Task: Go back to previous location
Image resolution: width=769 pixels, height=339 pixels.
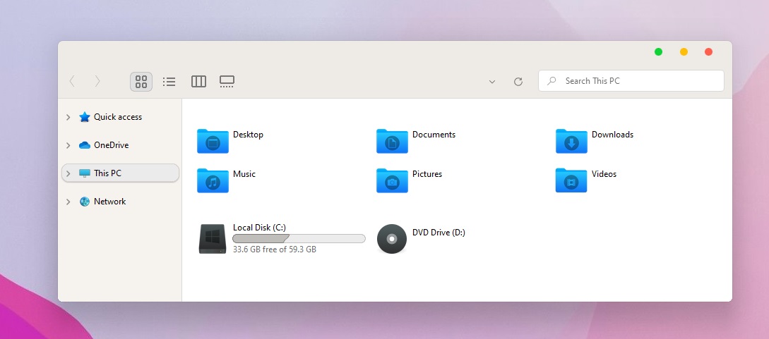Action: (x=72, y=82)
